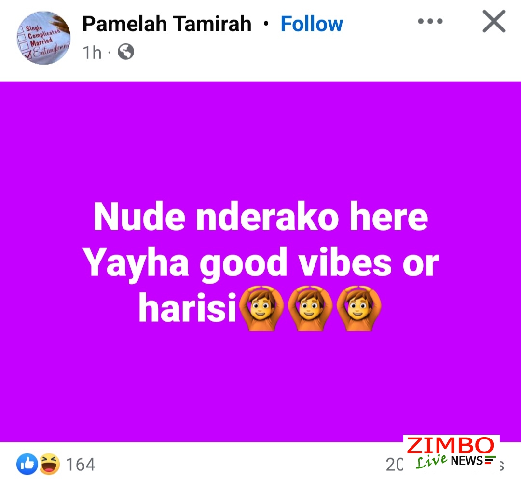The width and height of the screenshot is (521, 494).
Task: Click the word "harisi" in the post
Action: (x=187, y=307)
